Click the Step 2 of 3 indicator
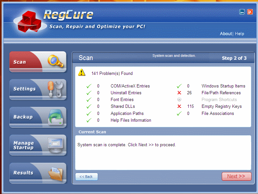This screenshot has width=258, height=194. 234,58
